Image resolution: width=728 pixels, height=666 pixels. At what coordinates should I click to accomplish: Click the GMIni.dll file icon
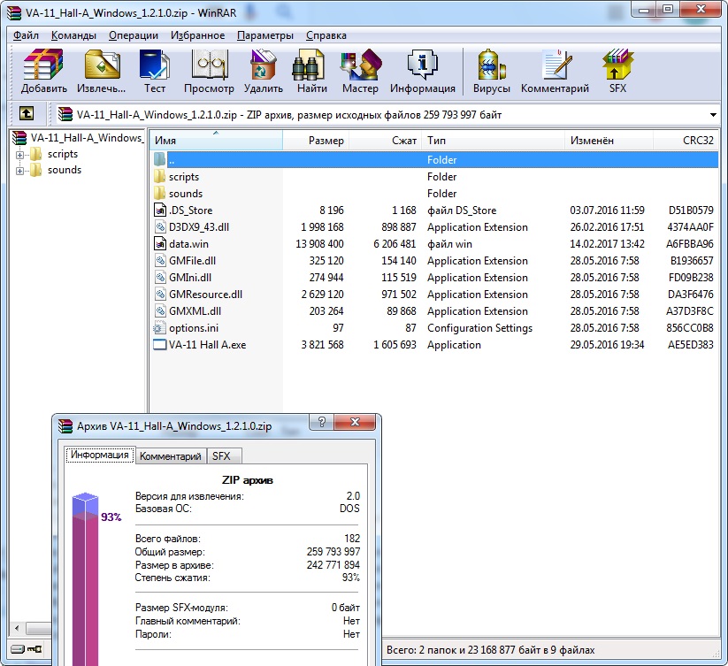[160, 278]
